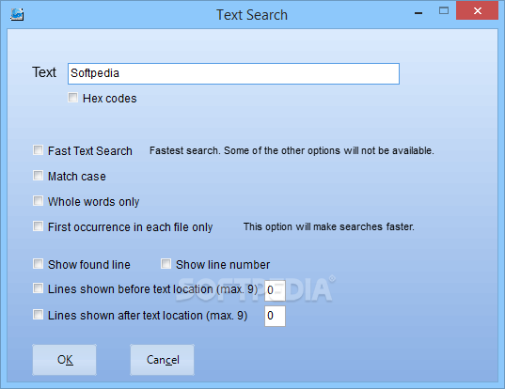
Task: Check the Show line number option
Action: (166, 264)
